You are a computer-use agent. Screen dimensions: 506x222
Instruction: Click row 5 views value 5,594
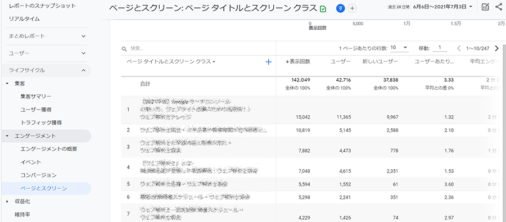[x=304, y=184]
